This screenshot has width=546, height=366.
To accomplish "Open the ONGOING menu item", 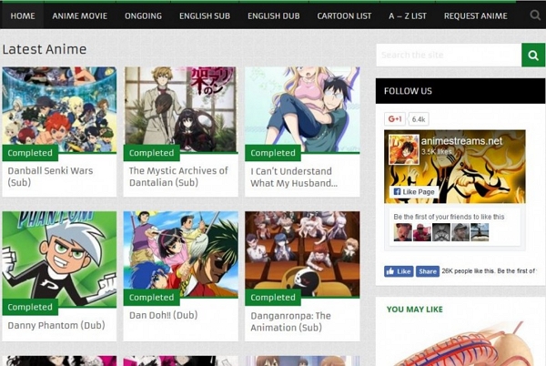I will (x=143, y=16).
